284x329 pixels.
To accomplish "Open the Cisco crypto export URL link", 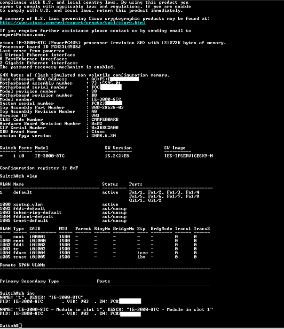I will click(x=72, y=22).
